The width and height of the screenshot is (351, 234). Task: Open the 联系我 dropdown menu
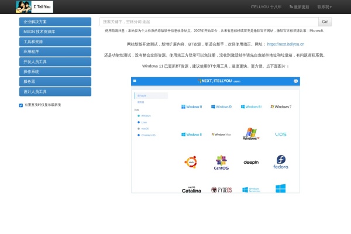(324, 7)
